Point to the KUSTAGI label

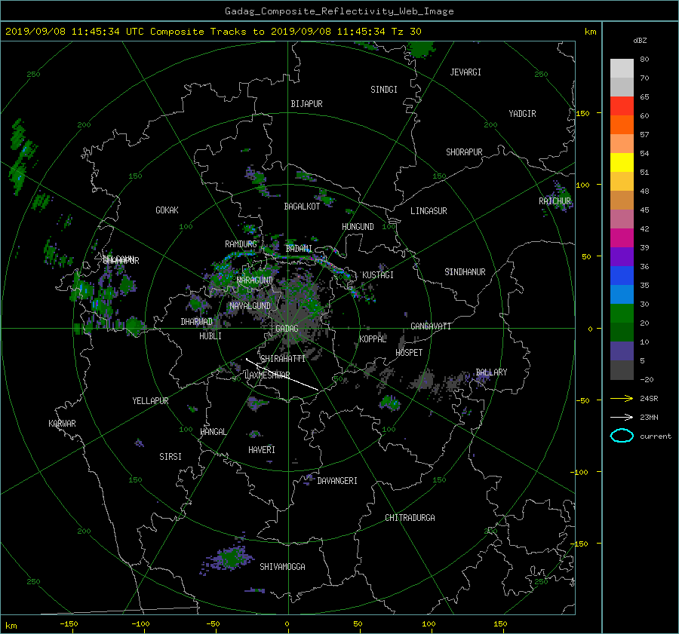point(378,275)
